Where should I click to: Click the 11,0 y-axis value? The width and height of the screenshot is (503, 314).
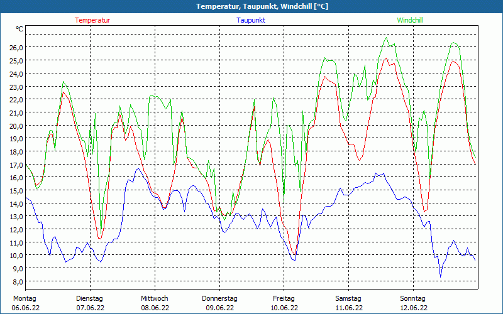[x=16, y=242]
